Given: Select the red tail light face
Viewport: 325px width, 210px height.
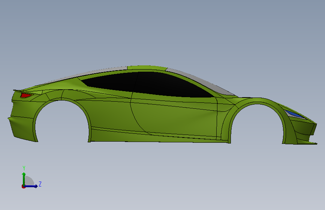Looking at the screenshot, I should click(x=26, y=95).
